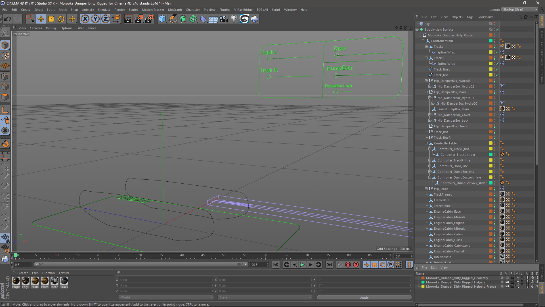Toggle visibility dots for Sky object
The image size is (545, 307).
tap(494, 24)
